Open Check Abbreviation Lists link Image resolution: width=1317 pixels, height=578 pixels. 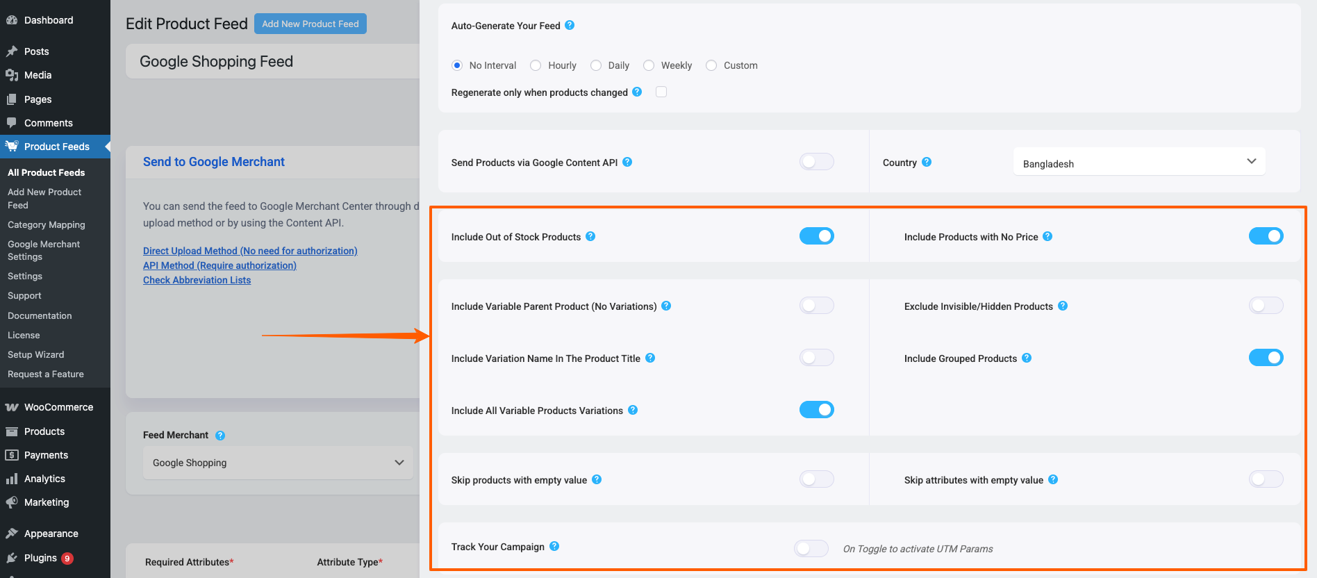[x=197, y=280]
